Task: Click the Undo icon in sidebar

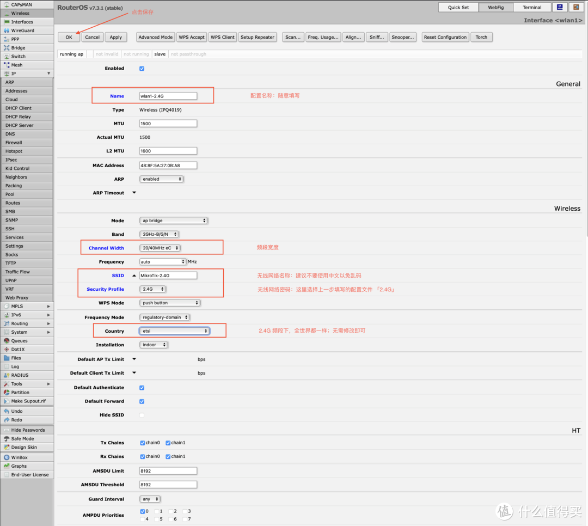Action: coord(7,411)
